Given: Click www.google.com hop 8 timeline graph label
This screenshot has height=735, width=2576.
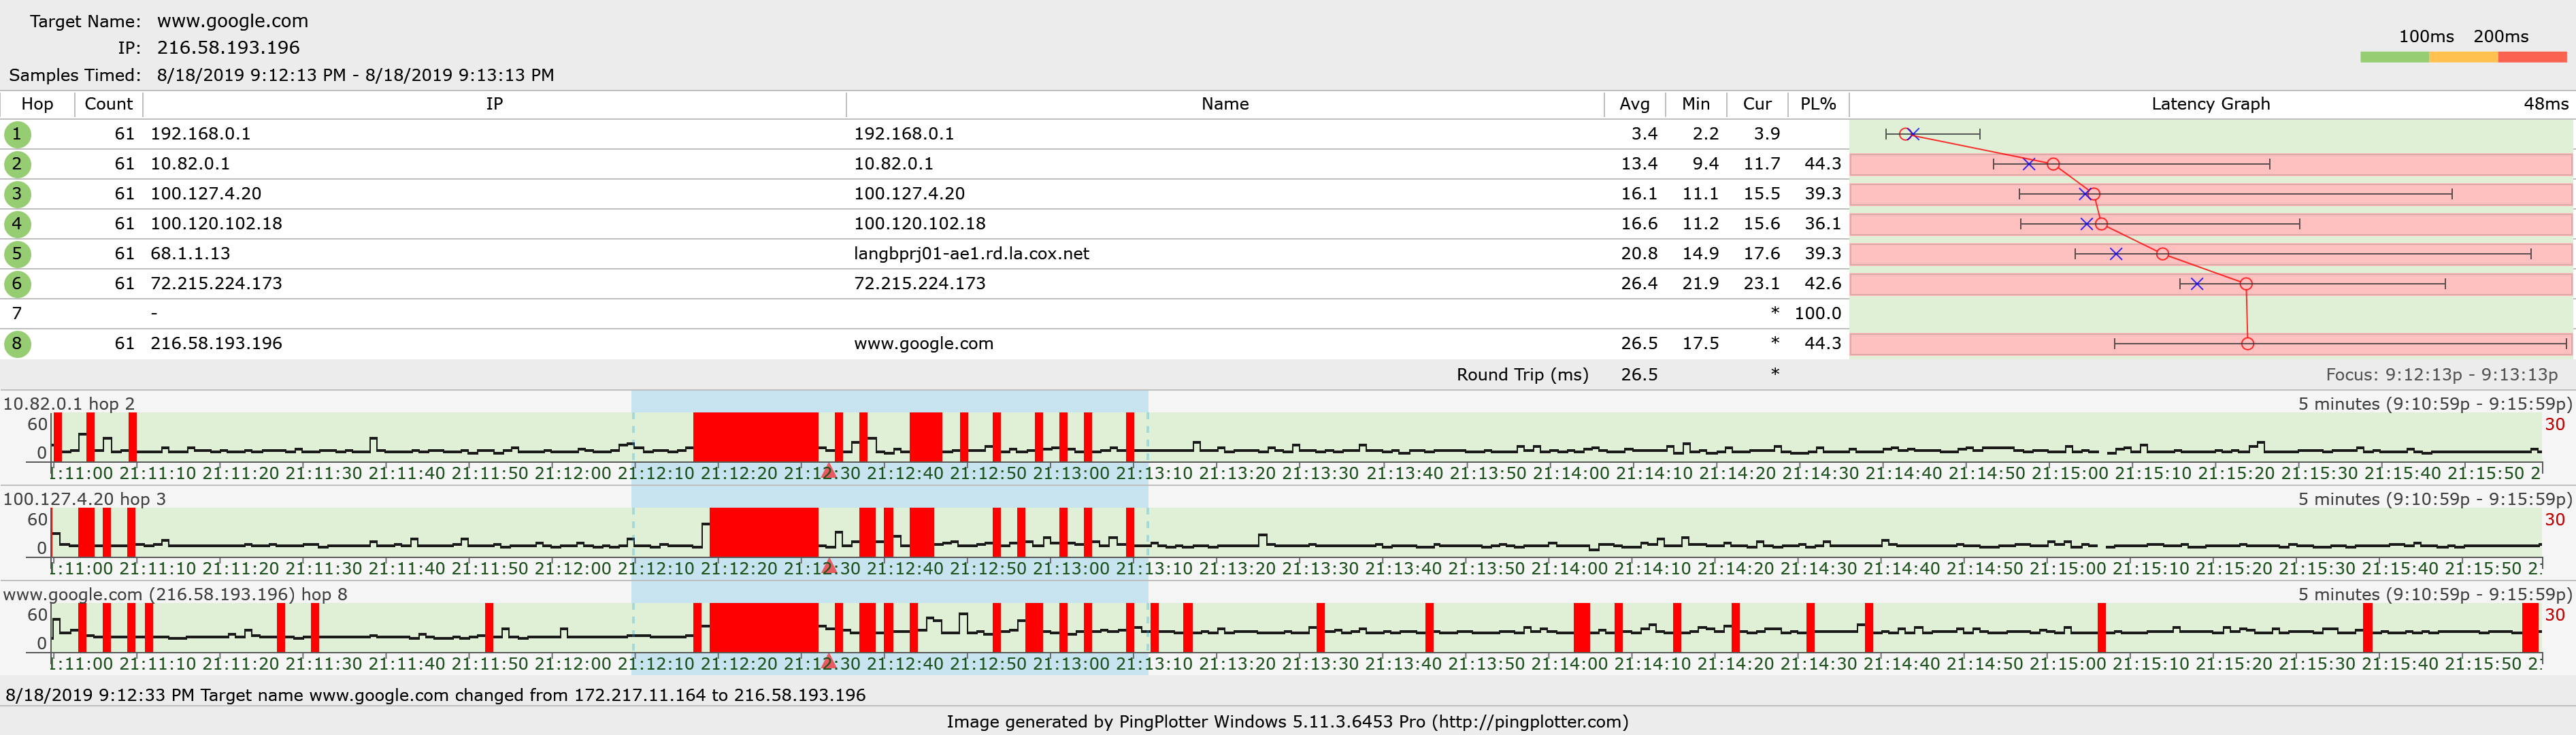Looking at the screenshot, I should pyautogui.click(x=175, y=594).
